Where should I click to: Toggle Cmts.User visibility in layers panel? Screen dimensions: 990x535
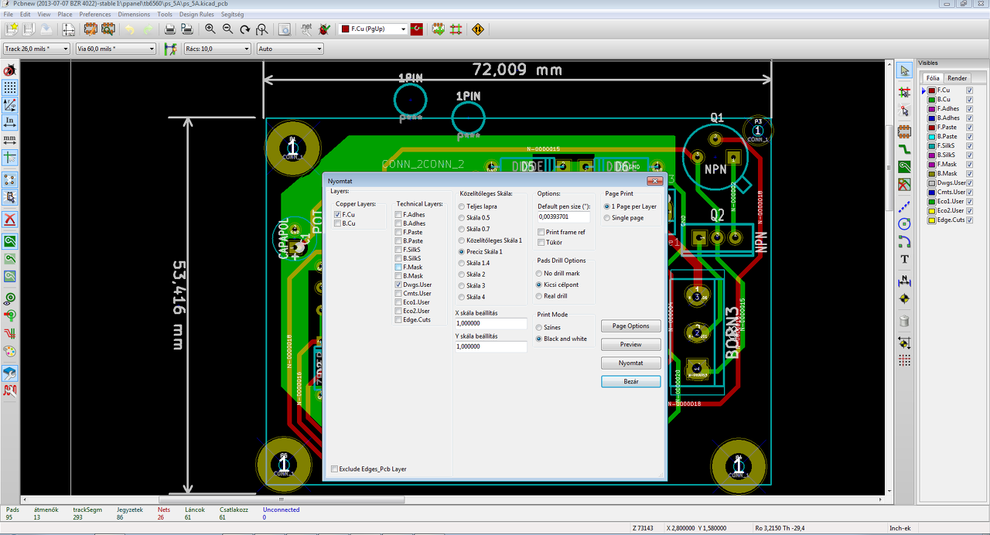tap(969, 192)
